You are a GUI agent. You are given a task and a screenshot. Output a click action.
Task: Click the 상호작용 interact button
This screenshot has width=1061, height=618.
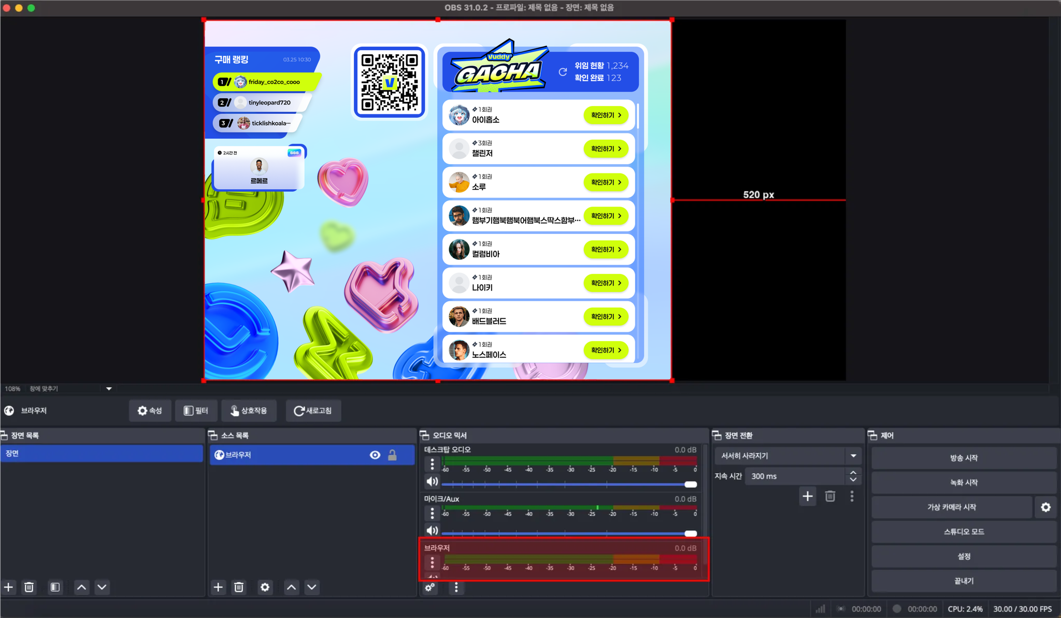pyautogui.click(x=249, y=410)
